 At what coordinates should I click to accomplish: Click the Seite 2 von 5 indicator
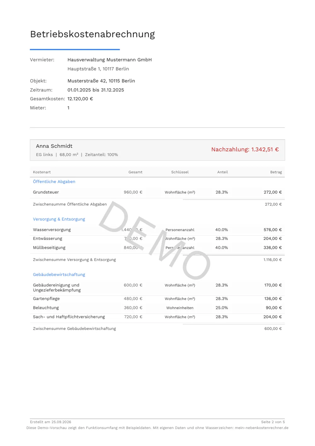pyautogui.click(x=273, y=422)
